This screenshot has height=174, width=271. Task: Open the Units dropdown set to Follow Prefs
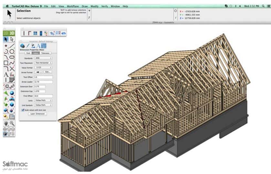[x=43, y=100]
